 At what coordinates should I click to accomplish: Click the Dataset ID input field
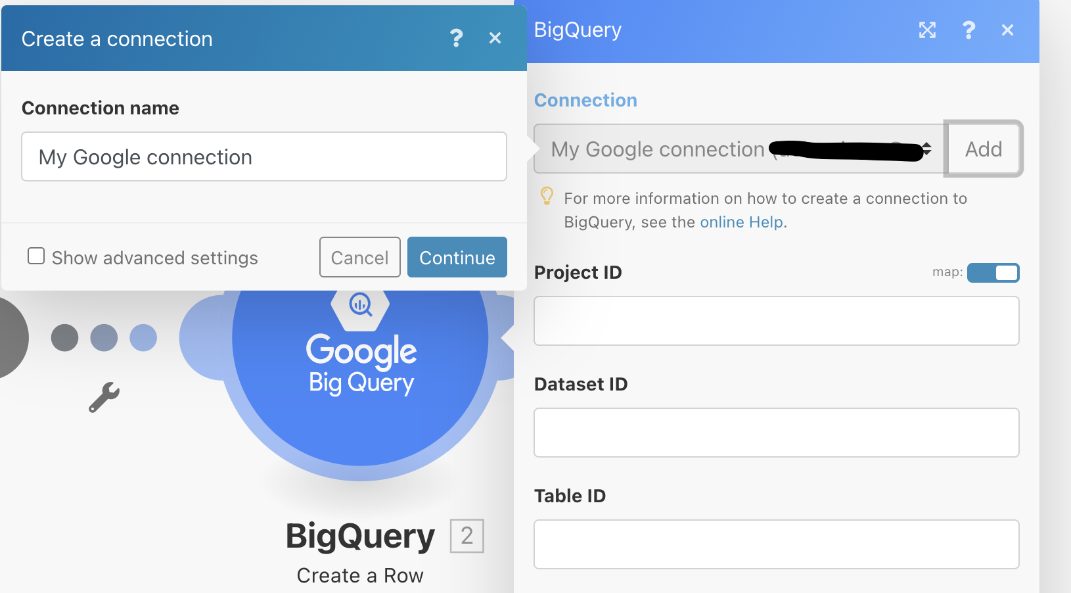coord(777,433)
